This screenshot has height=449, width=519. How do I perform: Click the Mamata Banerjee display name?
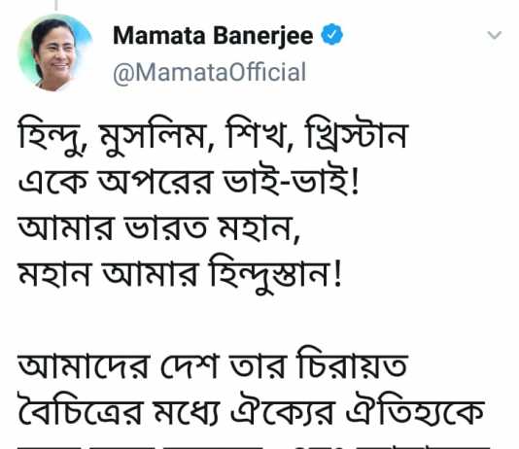213,35
